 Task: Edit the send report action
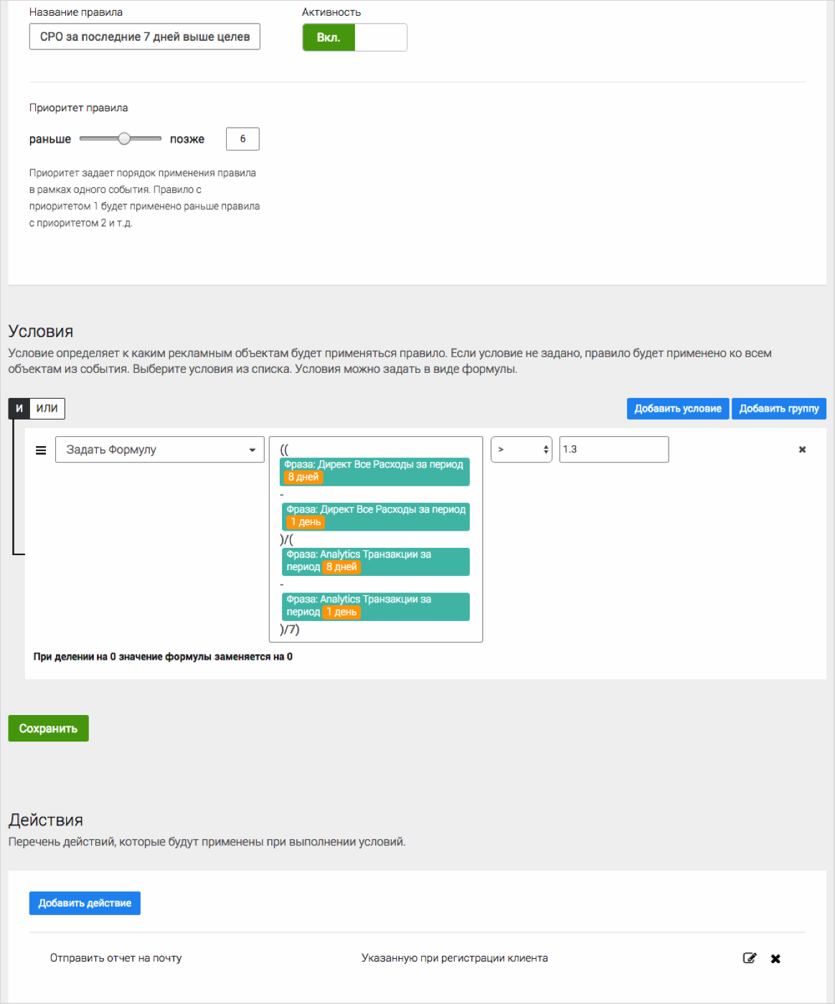pos(750,958)
